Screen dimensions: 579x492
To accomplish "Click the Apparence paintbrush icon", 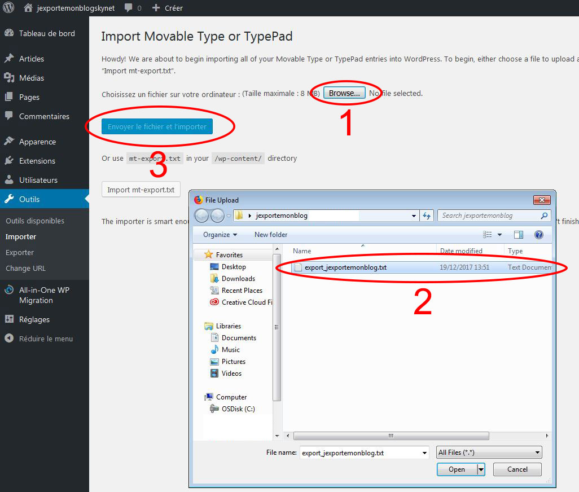I will (9, 142).
